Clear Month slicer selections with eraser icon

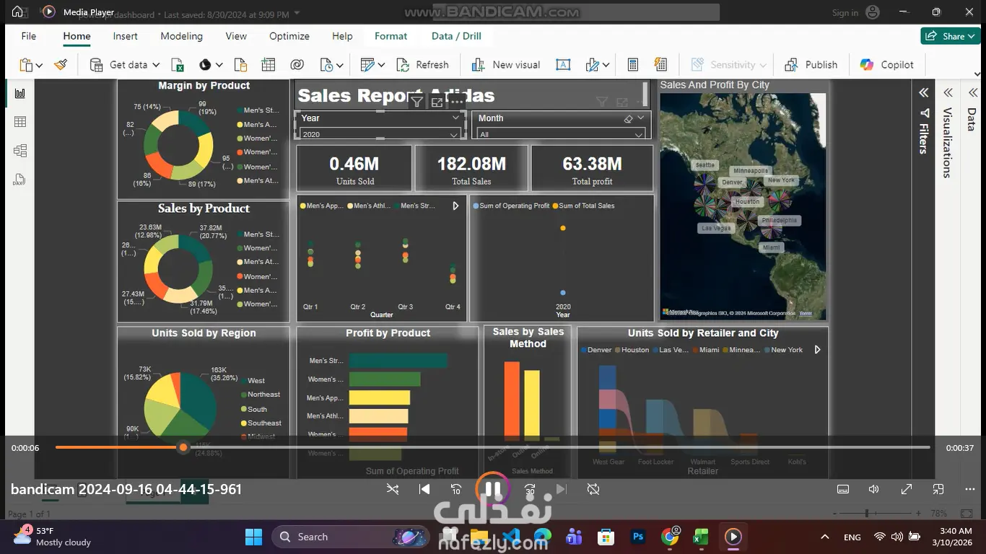point(628,118)
